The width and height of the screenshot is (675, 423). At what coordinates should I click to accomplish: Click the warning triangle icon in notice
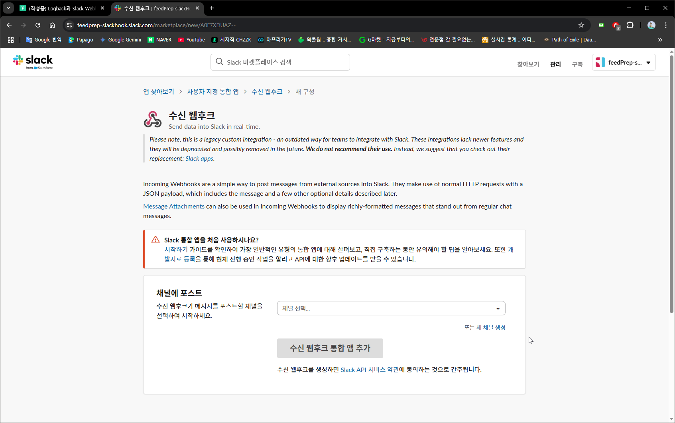155,240
